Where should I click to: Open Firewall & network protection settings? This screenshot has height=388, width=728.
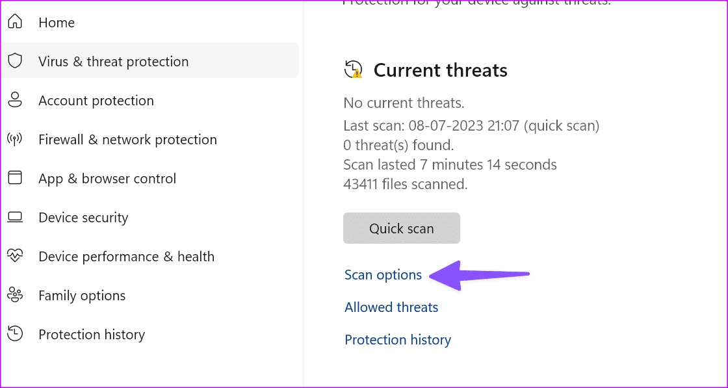[x=127, y=139]
